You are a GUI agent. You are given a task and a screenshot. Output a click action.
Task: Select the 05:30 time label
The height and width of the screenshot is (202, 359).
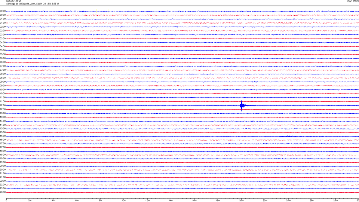[x=3, y=54]
